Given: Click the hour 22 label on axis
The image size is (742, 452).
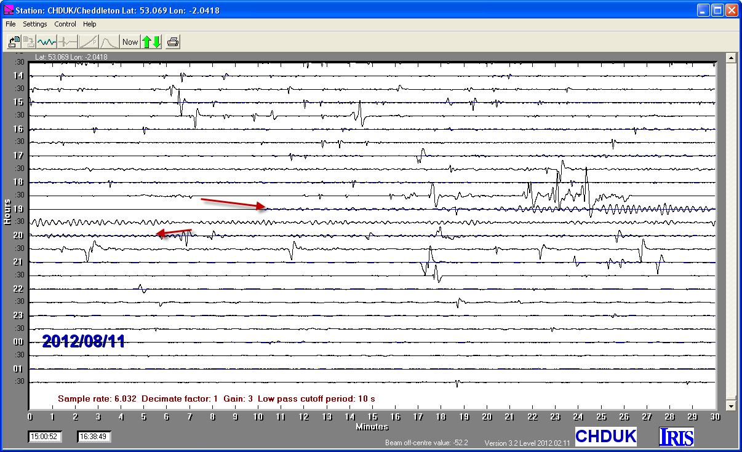Looking at the screenshot, I should pos(18,289).
